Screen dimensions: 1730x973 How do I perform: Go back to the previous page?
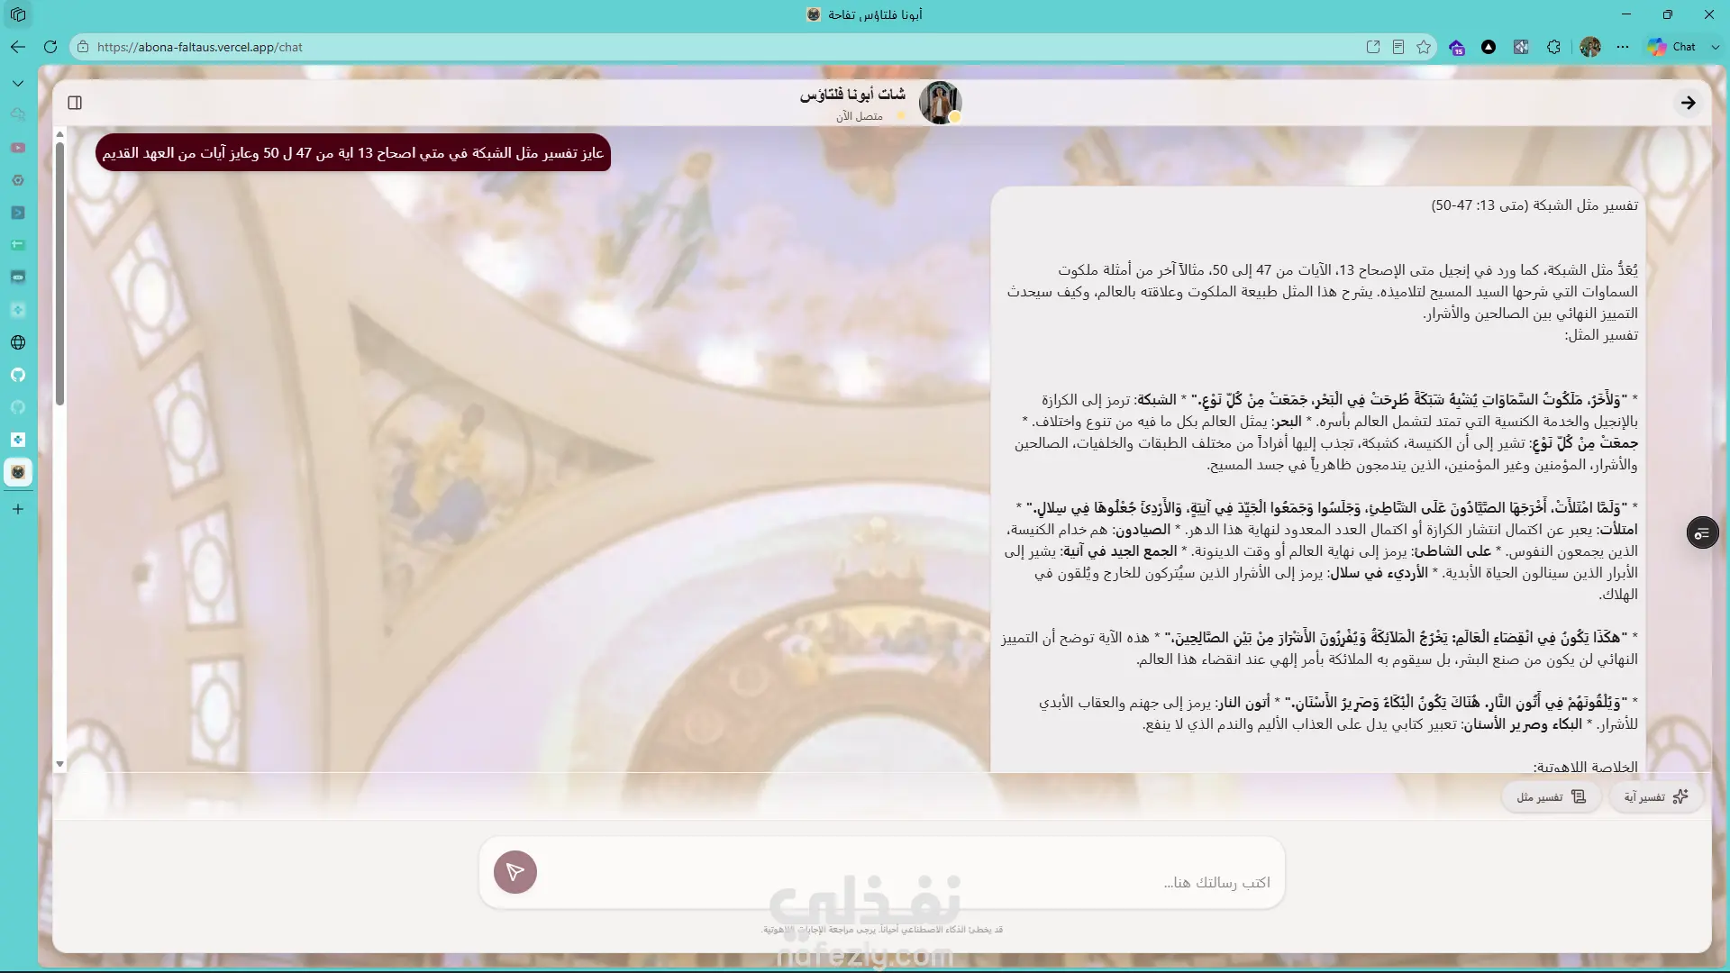click(18, 47)
